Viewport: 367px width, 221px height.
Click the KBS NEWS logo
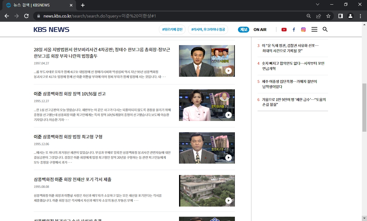tap(52, 29)
